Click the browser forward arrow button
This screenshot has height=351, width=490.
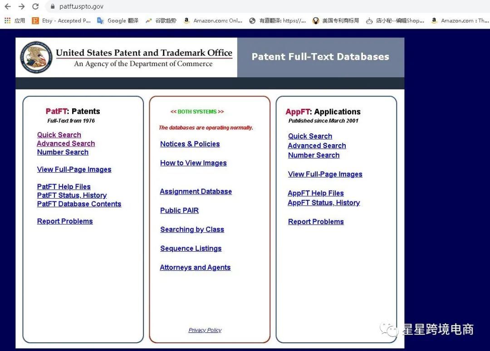click(21, 6)
